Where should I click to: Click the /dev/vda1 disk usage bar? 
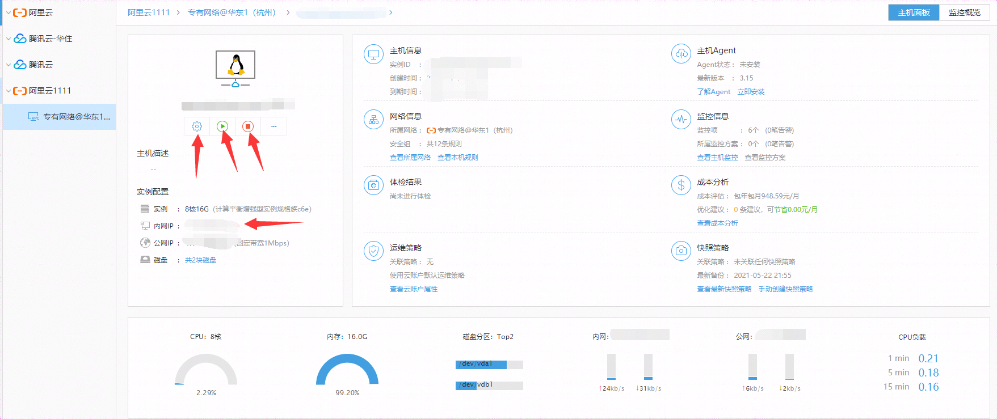(x=489, y=365)
